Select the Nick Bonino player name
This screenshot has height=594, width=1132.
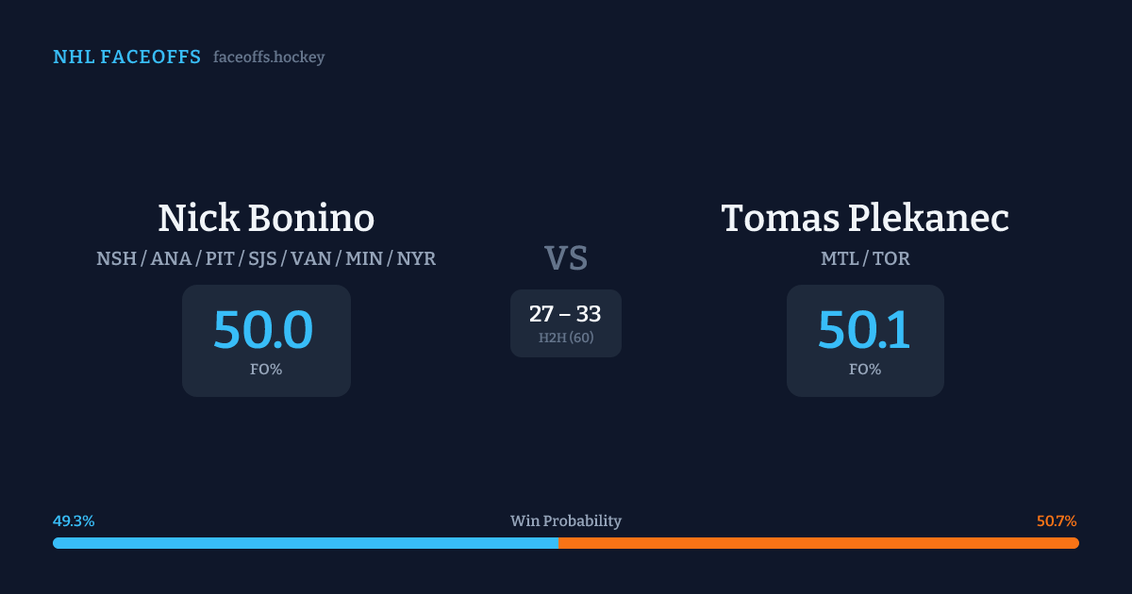click(x=266, y=219)
